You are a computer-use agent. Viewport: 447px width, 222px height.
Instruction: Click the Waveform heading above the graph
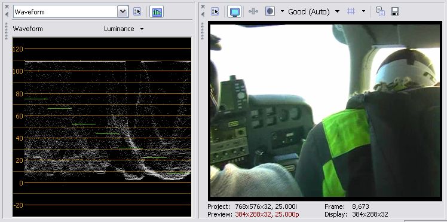(27, 29)
